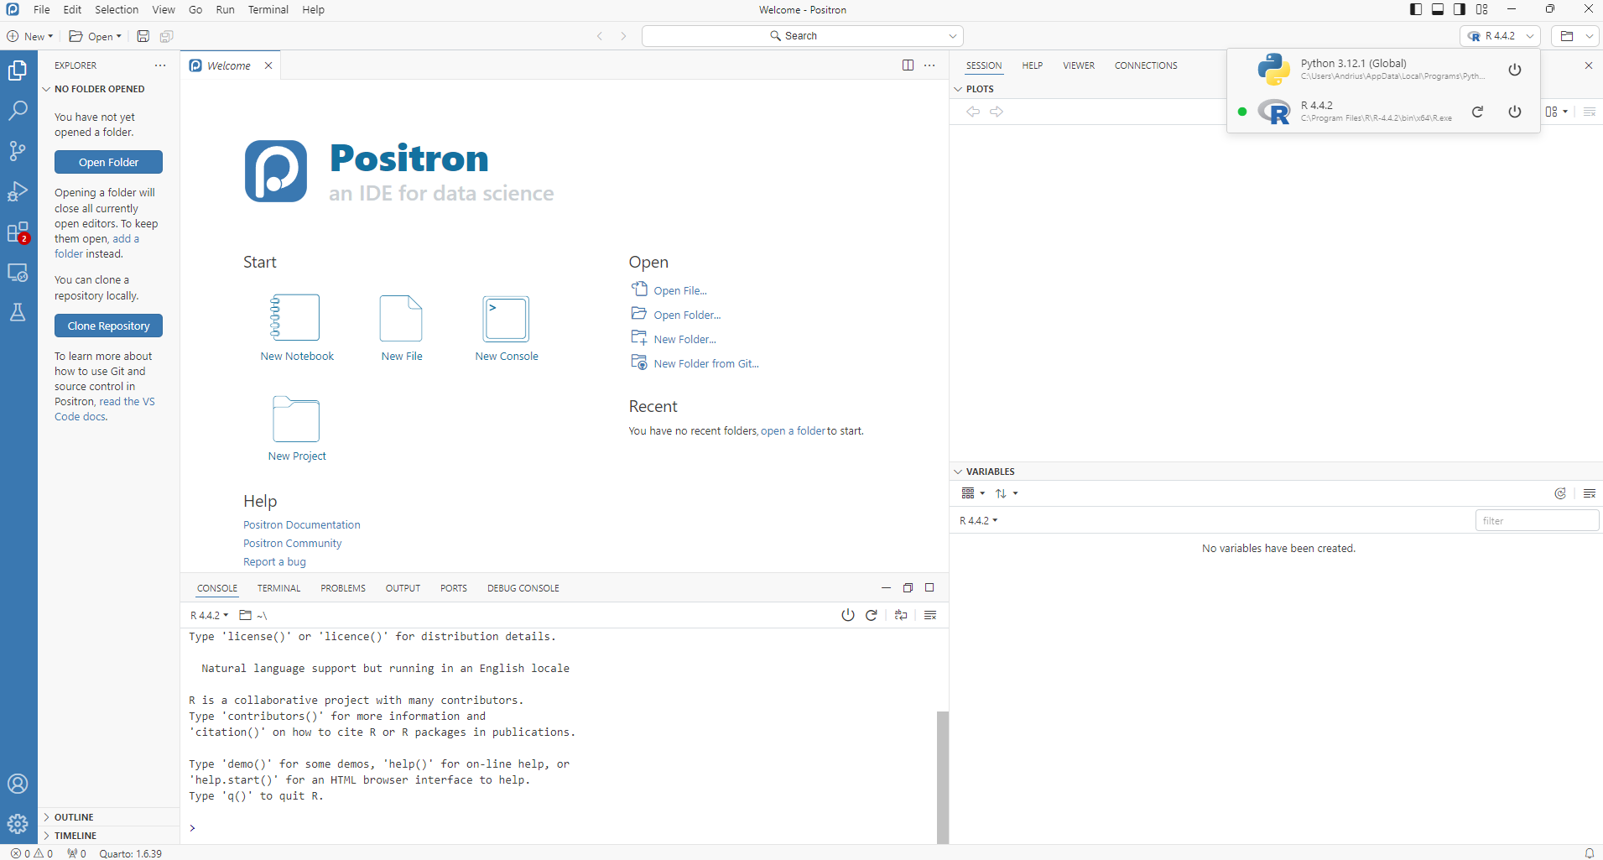Click the Save All icon in toolbar

167,36
